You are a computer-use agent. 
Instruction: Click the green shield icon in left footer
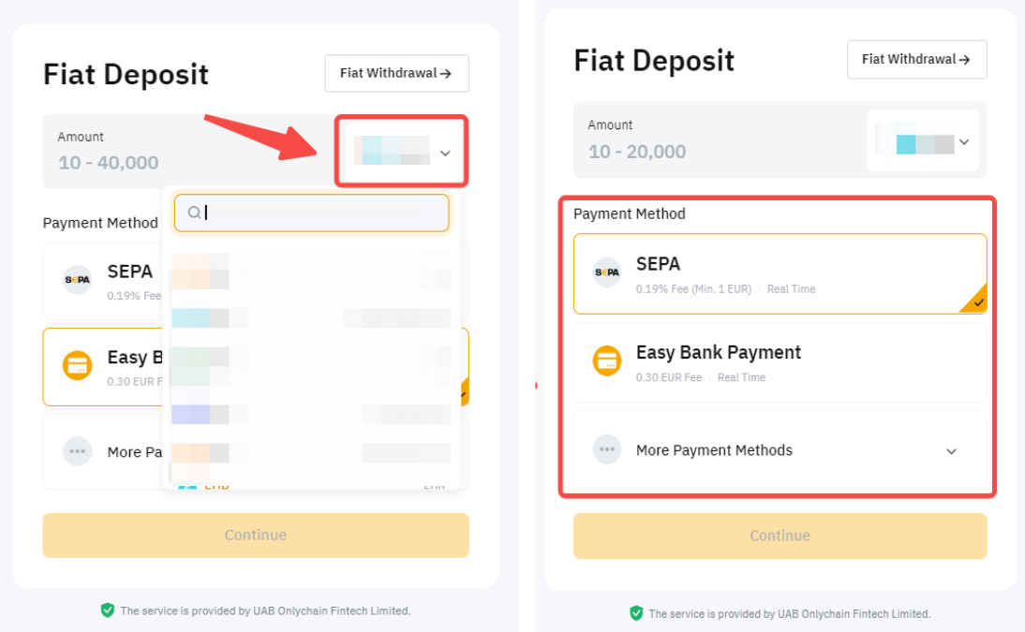108,610
